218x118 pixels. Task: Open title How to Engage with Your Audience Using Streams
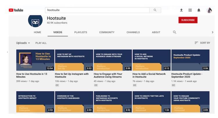pos(108,75)
